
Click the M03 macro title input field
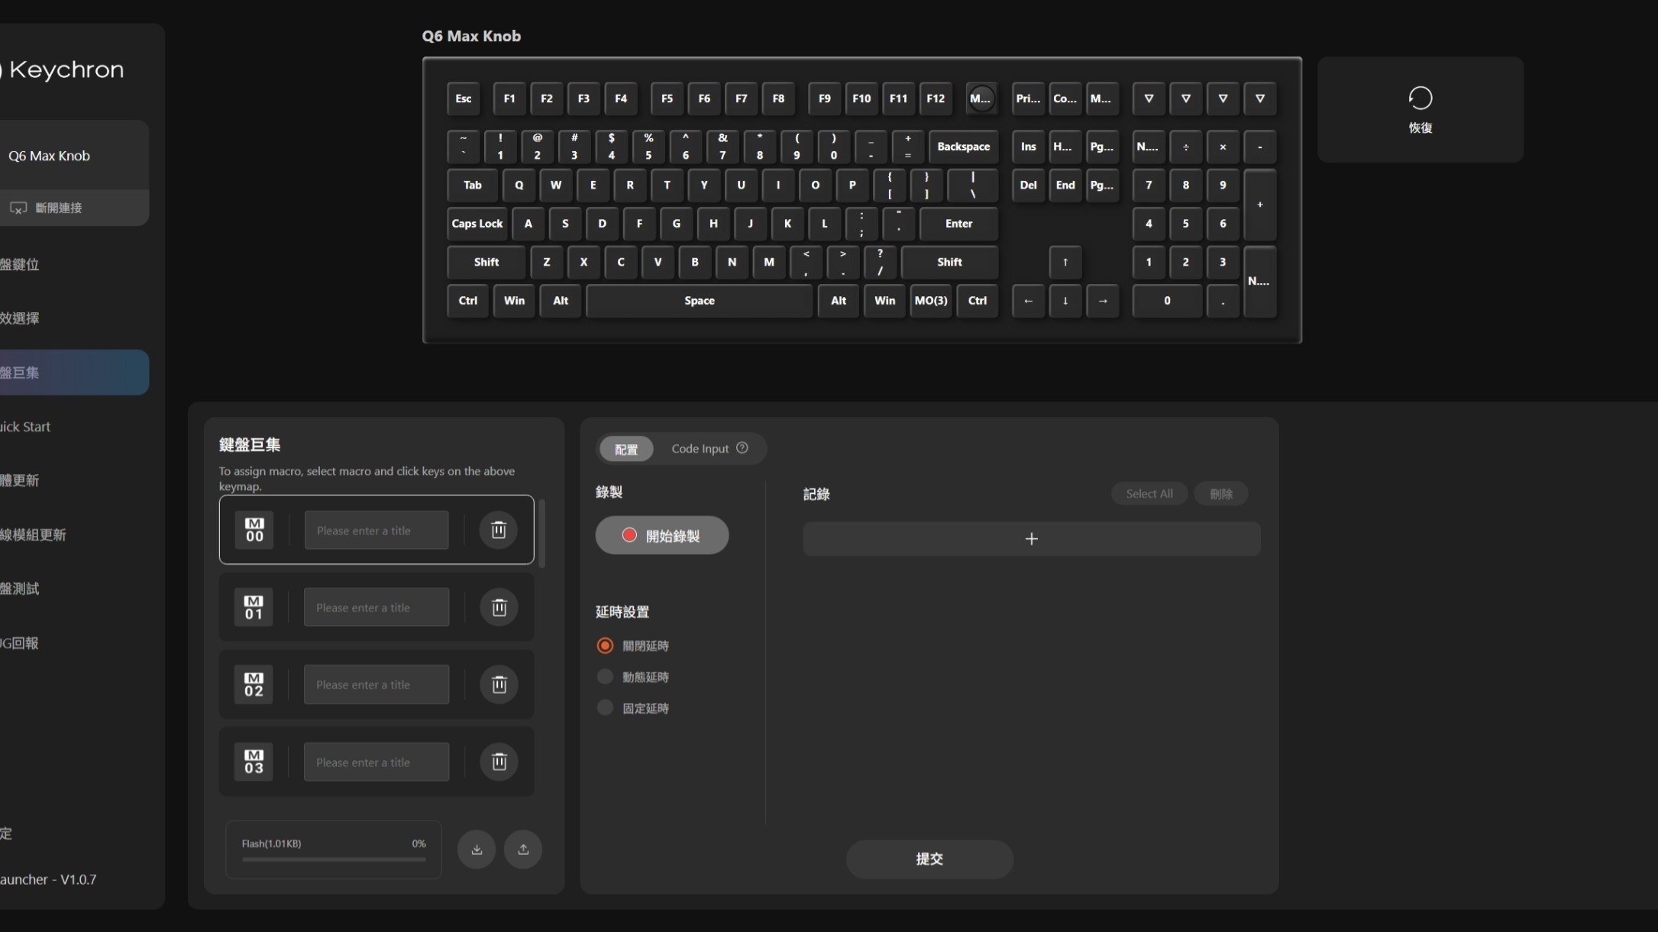point(377,763)
